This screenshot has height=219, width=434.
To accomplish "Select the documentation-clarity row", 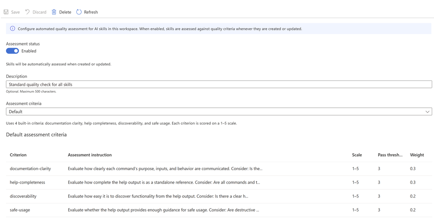I will (x=219, y=169).
